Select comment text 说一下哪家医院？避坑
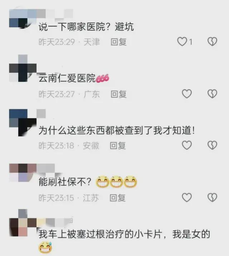 coord(86,27)
